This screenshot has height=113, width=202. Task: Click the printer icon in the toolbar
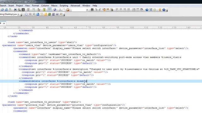(15, 10)
